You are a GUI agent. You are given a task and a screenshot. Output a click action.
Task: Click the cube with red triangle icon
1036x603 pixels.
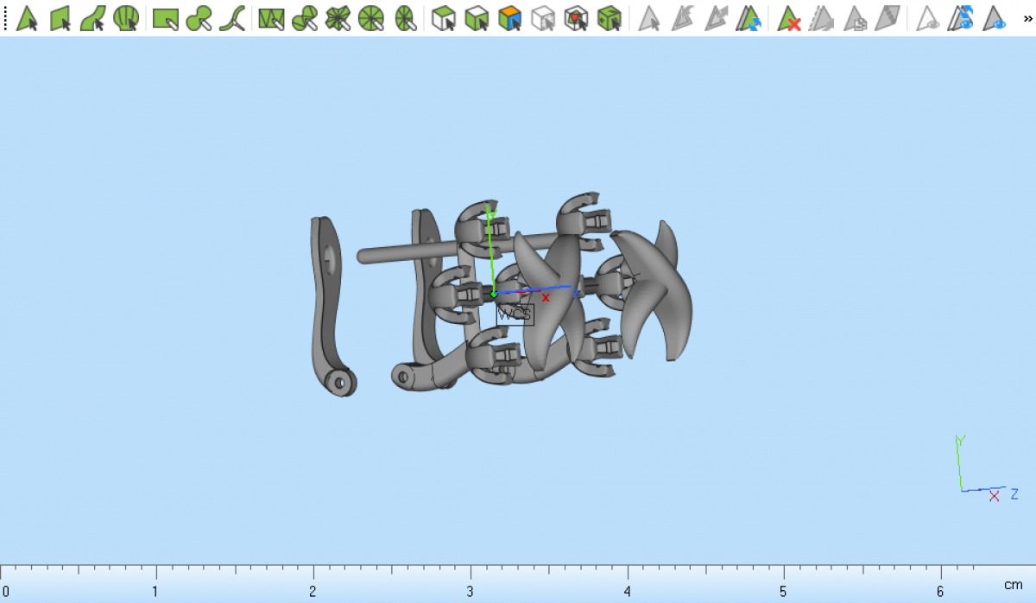pos(576,18)
